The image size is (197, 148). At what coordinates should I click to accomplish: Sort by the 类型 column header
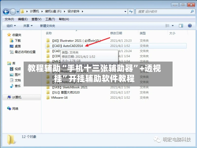(143, 33)
